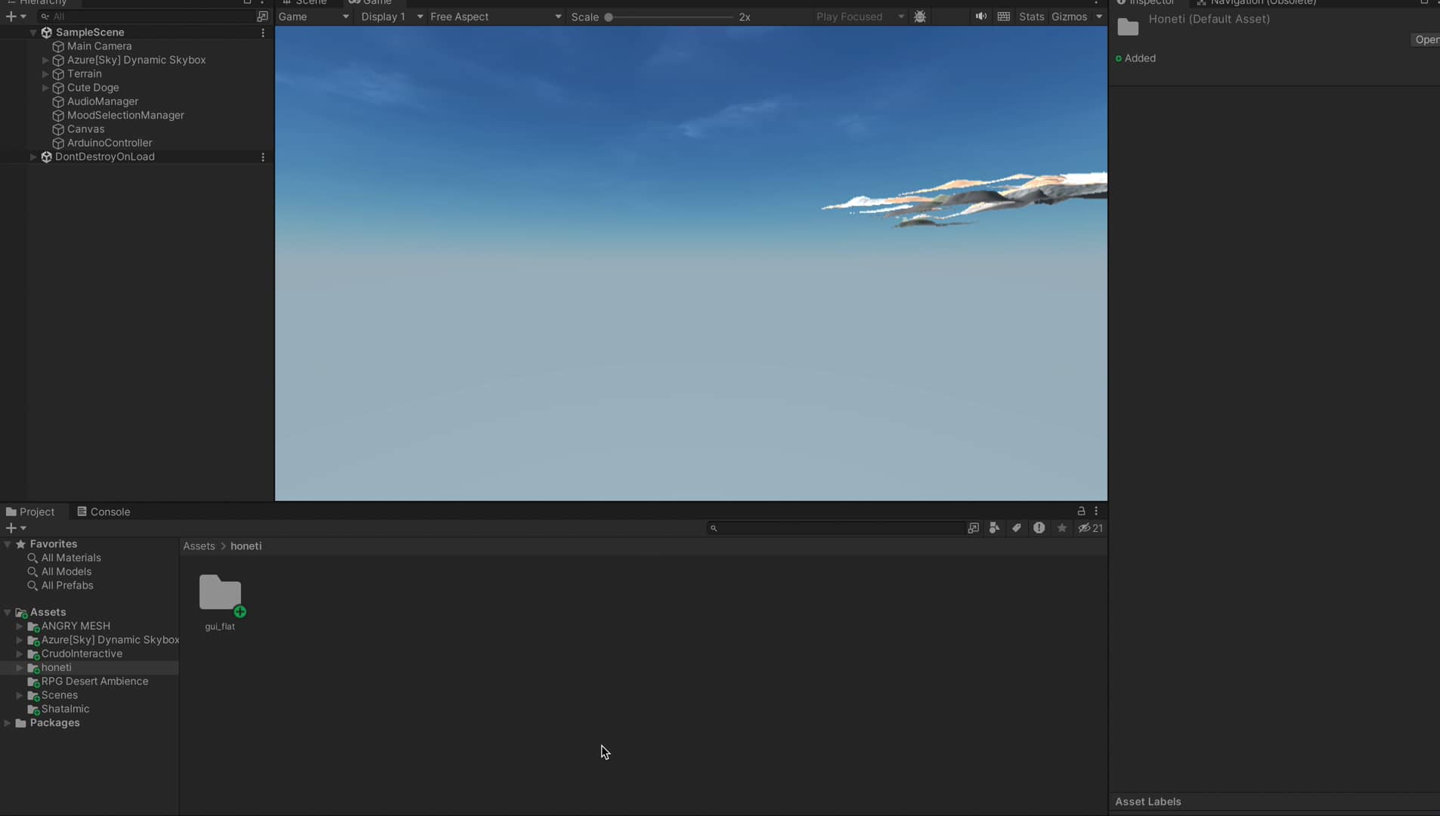Image resolution: width=1440 pixels, height=816 pixels.
Task: Expand the Azure[Sky] Dynamic Skybox asset folder
Action: [x=18, y=640]
